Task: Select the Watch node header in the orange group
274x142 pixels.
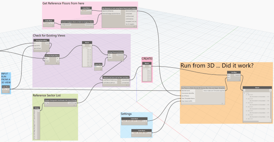Action: 257,88
